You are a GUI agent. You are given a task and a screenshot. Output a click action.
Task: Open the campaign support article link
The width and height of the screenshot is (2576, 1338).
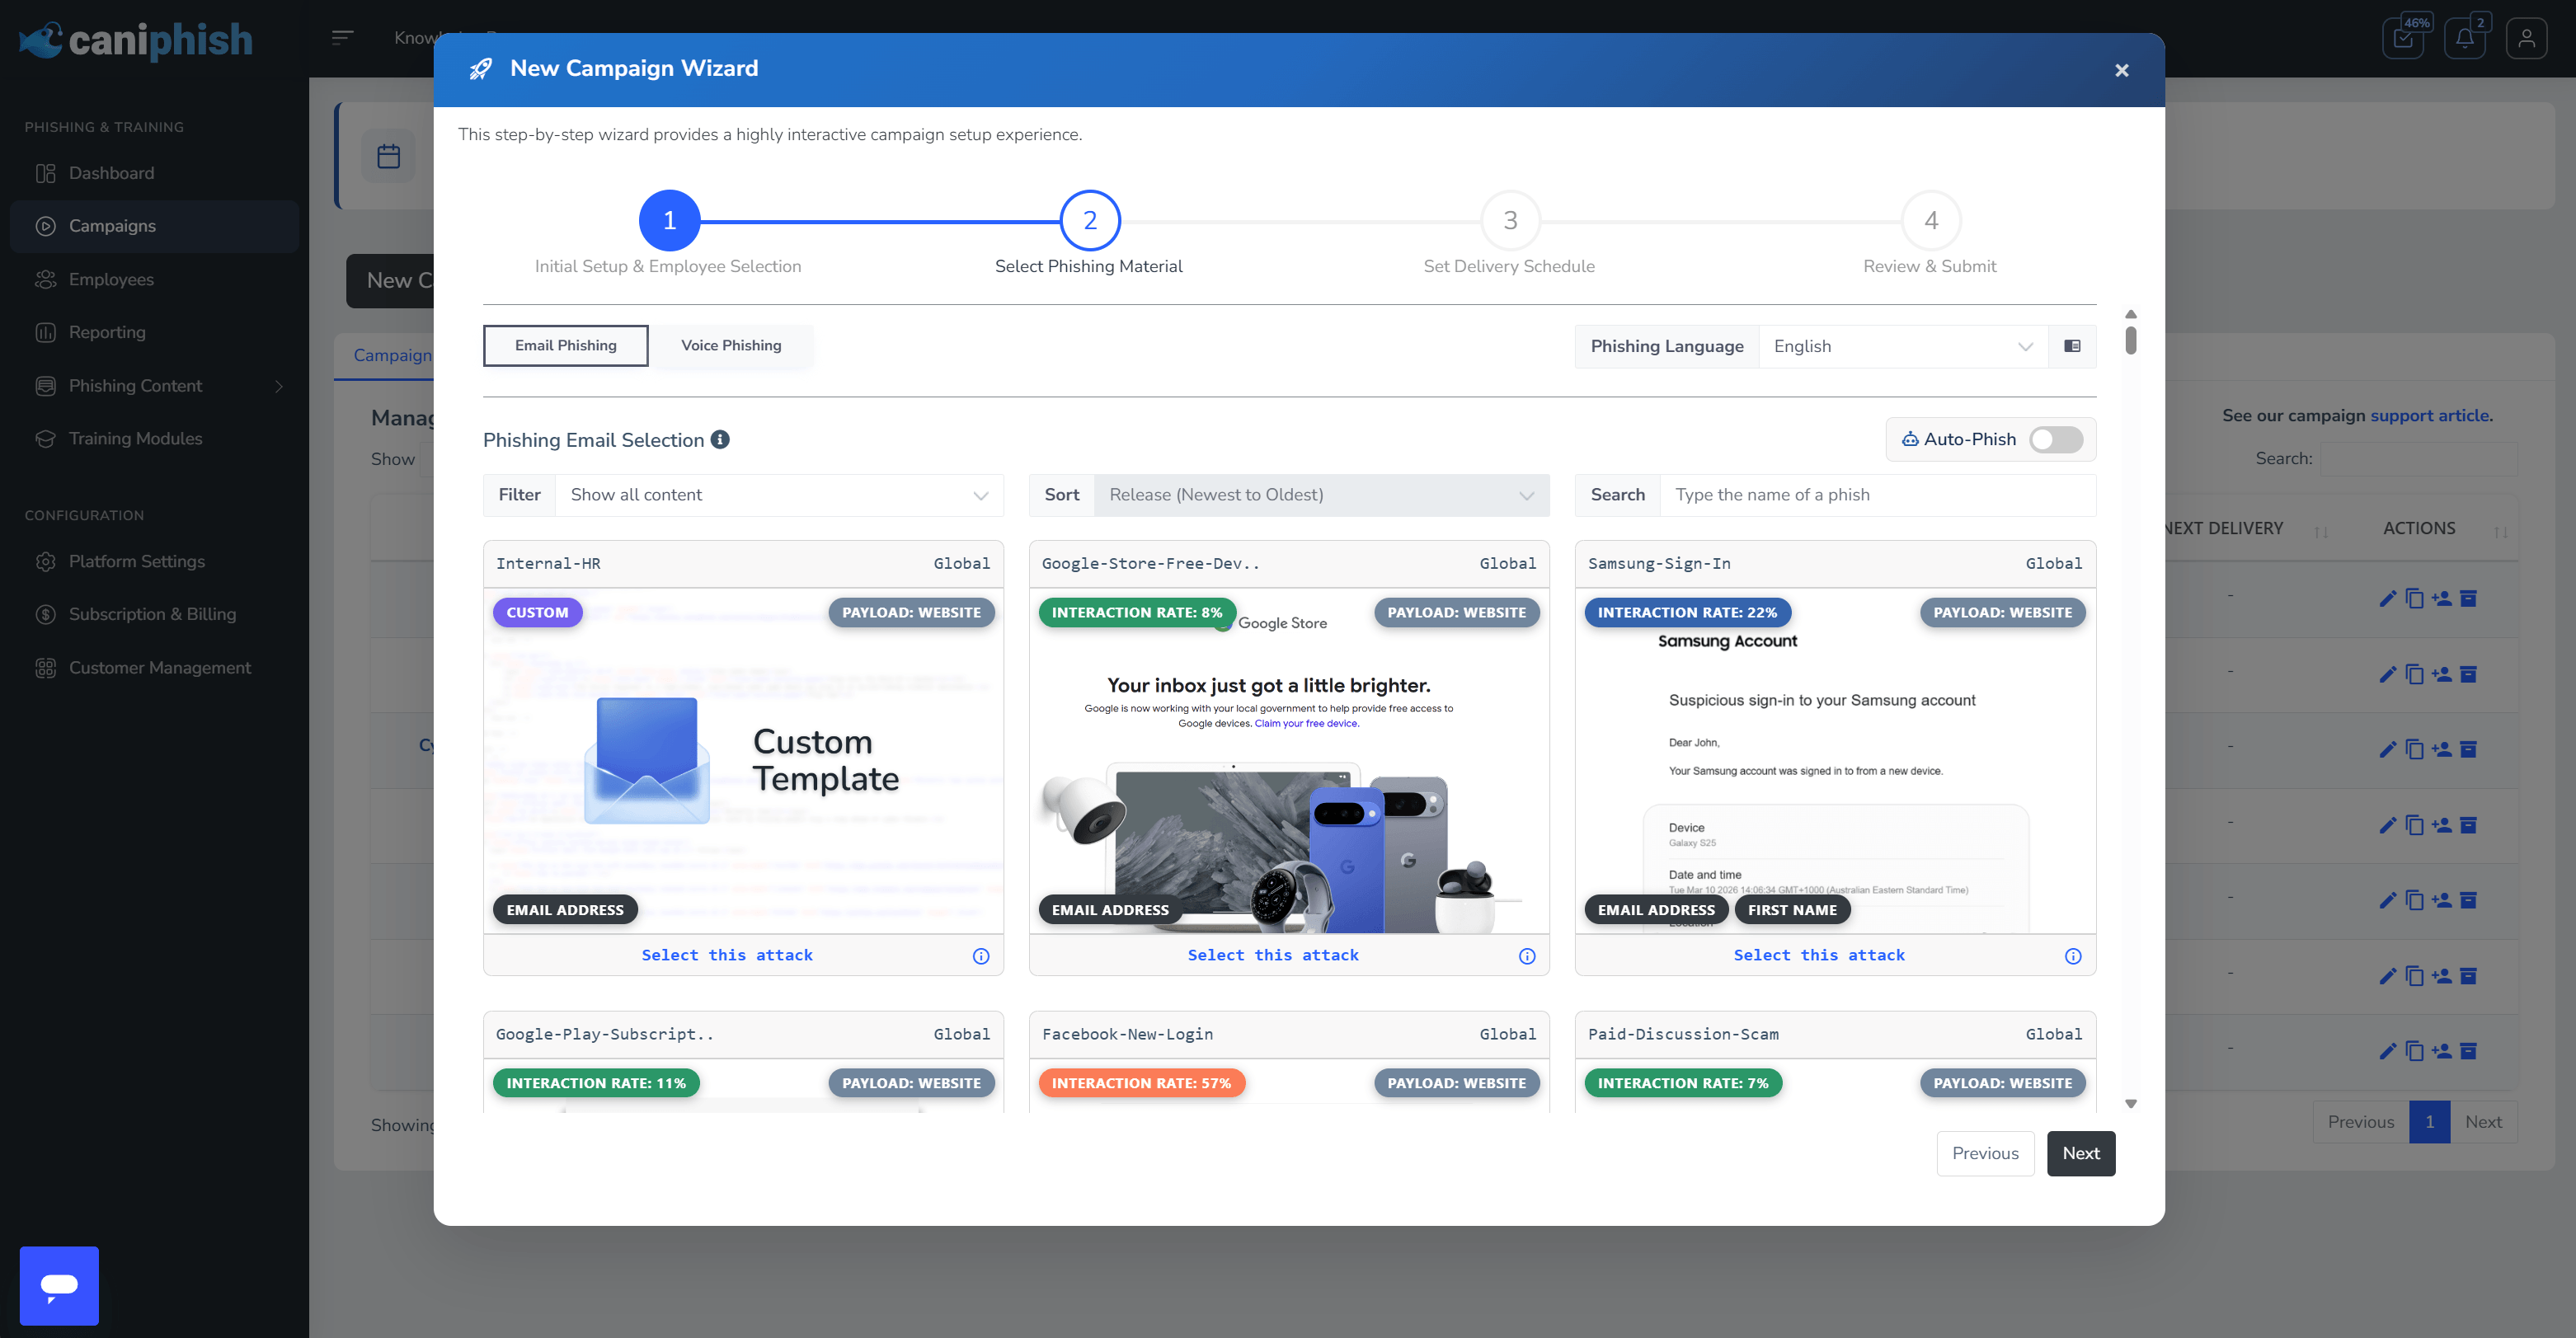click(2429, 415)
